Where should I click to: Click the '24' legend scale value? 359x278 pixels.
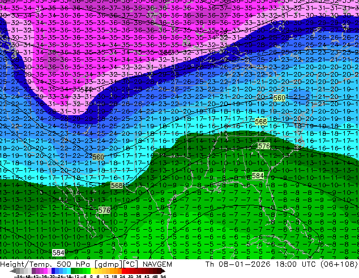(x=123, y=277)
